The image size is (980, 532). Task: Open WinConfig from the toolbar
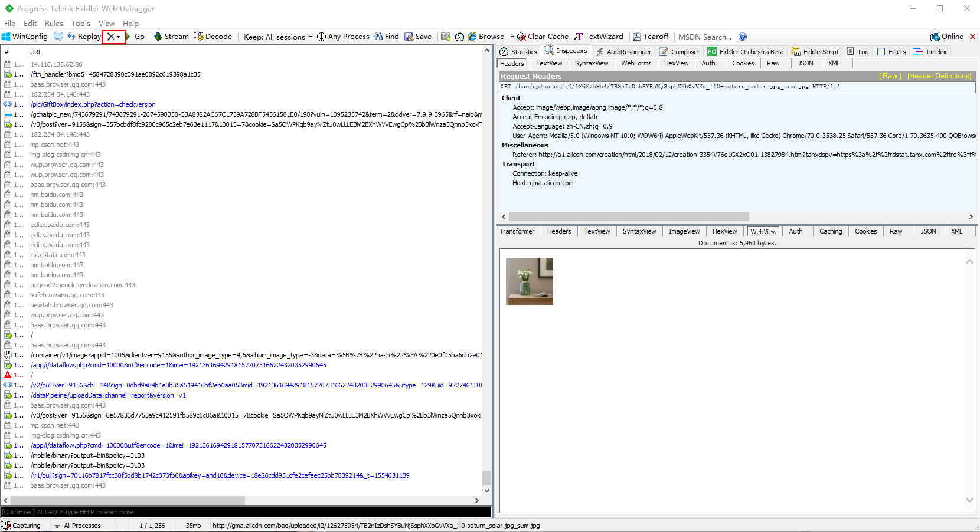(x=25, y=37)
